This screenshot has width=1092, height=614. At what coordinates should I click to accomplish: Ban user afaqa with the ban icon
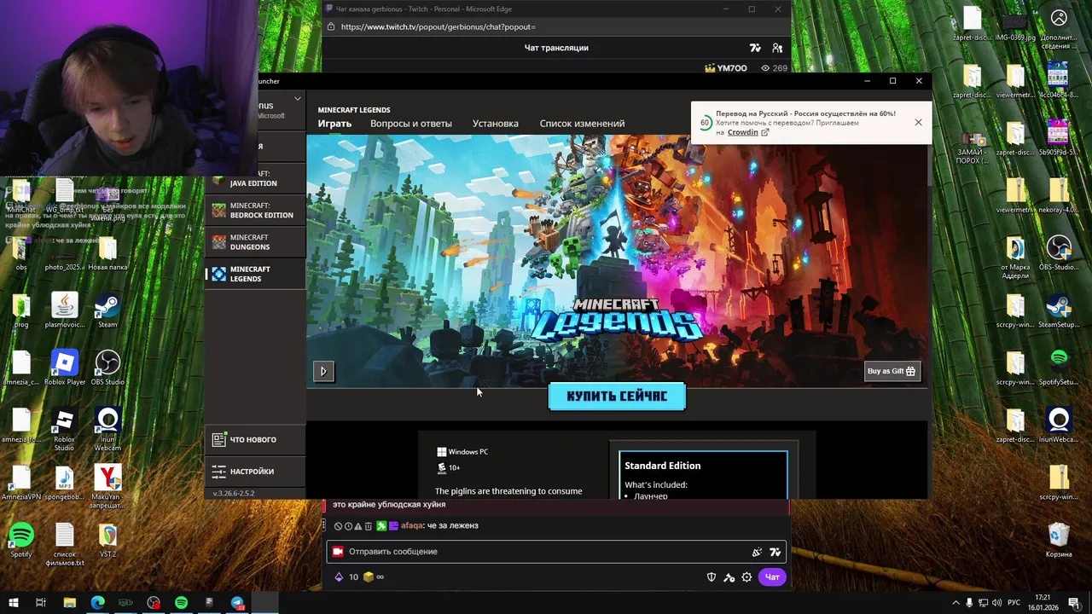pos(338,526)
